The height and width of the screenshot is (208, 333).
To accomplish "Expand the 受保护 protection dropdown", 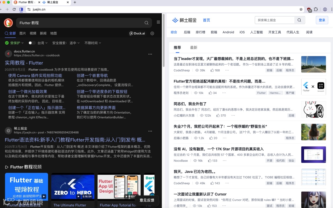I will 14,43.
